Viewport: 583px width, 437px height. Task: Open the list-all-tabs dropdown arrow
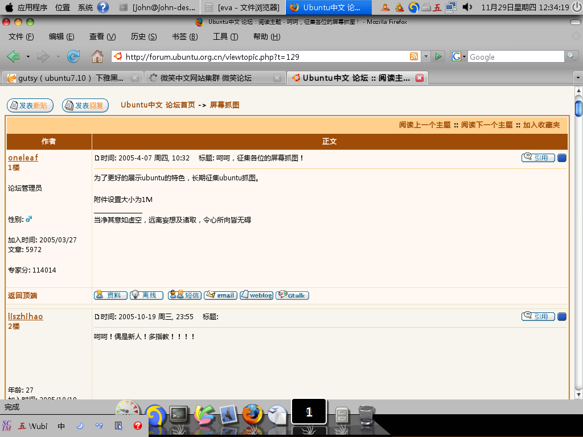577,77
